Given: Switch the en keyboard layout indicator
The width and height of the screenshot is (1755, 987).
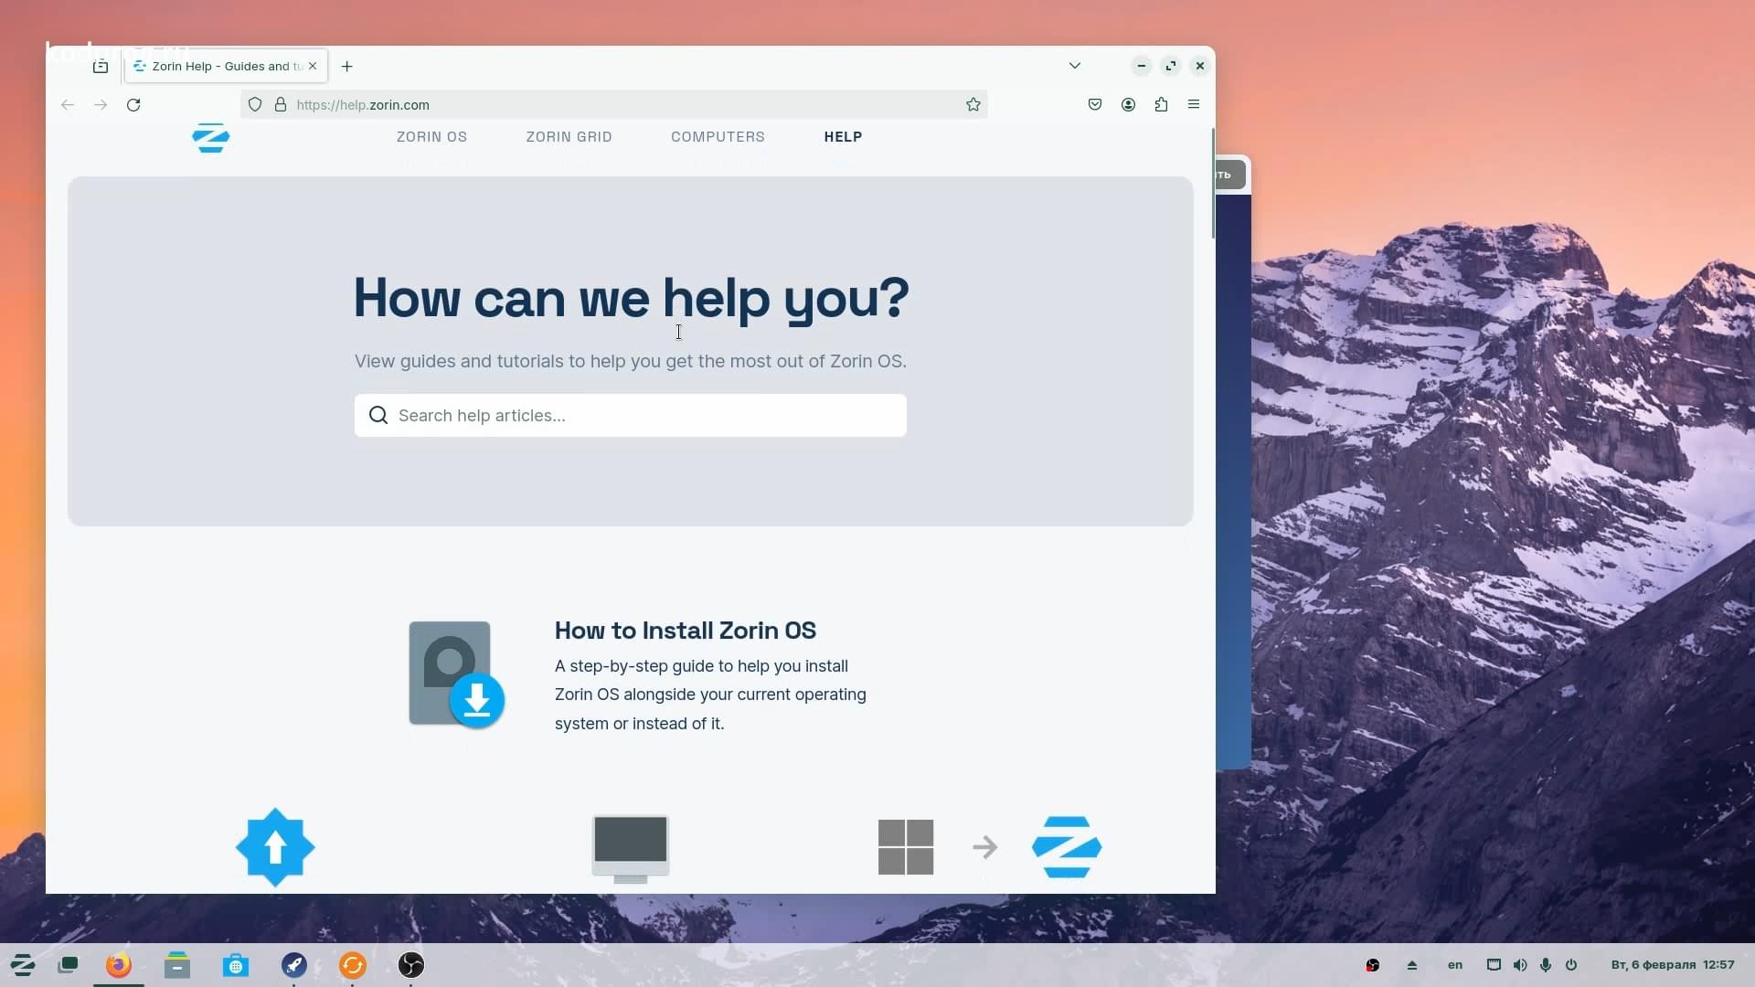Looking at the screenshot, I should [x=1455, y=965].
